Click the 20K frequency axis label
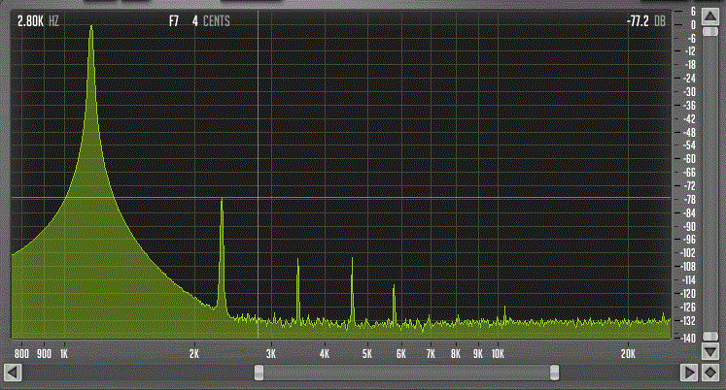The height and width of the screenshot is (390, 726). pos(628,354)
